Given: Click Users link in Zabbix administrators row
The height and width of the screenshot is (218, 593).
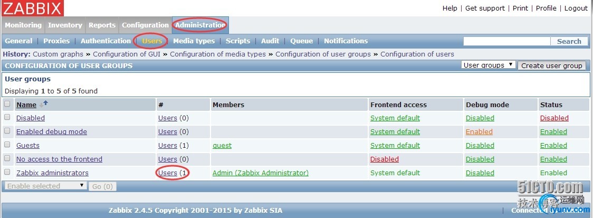Looking at the screenshot, I should point(168,173).
